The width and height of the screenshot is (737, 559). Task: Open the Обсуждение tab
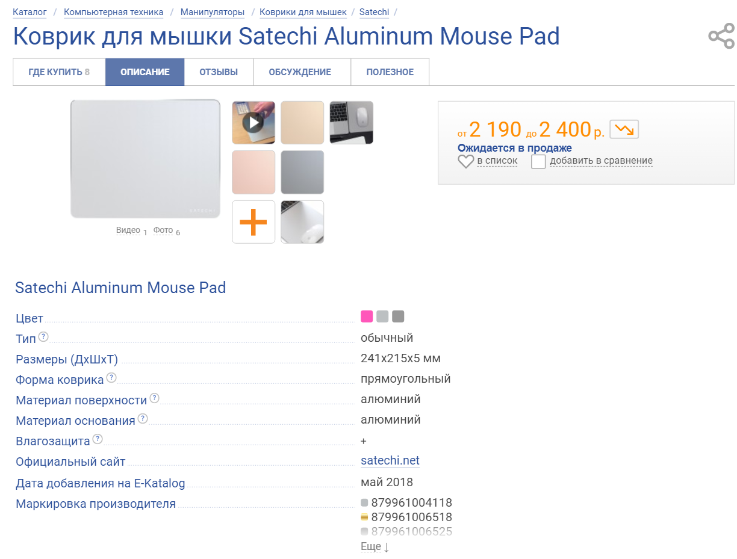click(300, 72)
